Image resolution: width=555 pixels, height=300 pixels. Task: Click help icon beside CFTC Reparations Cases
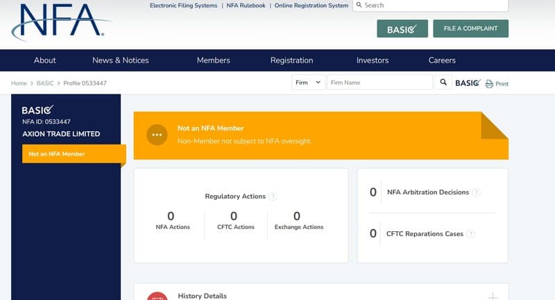pyautogui.click(x=470, y=234)
